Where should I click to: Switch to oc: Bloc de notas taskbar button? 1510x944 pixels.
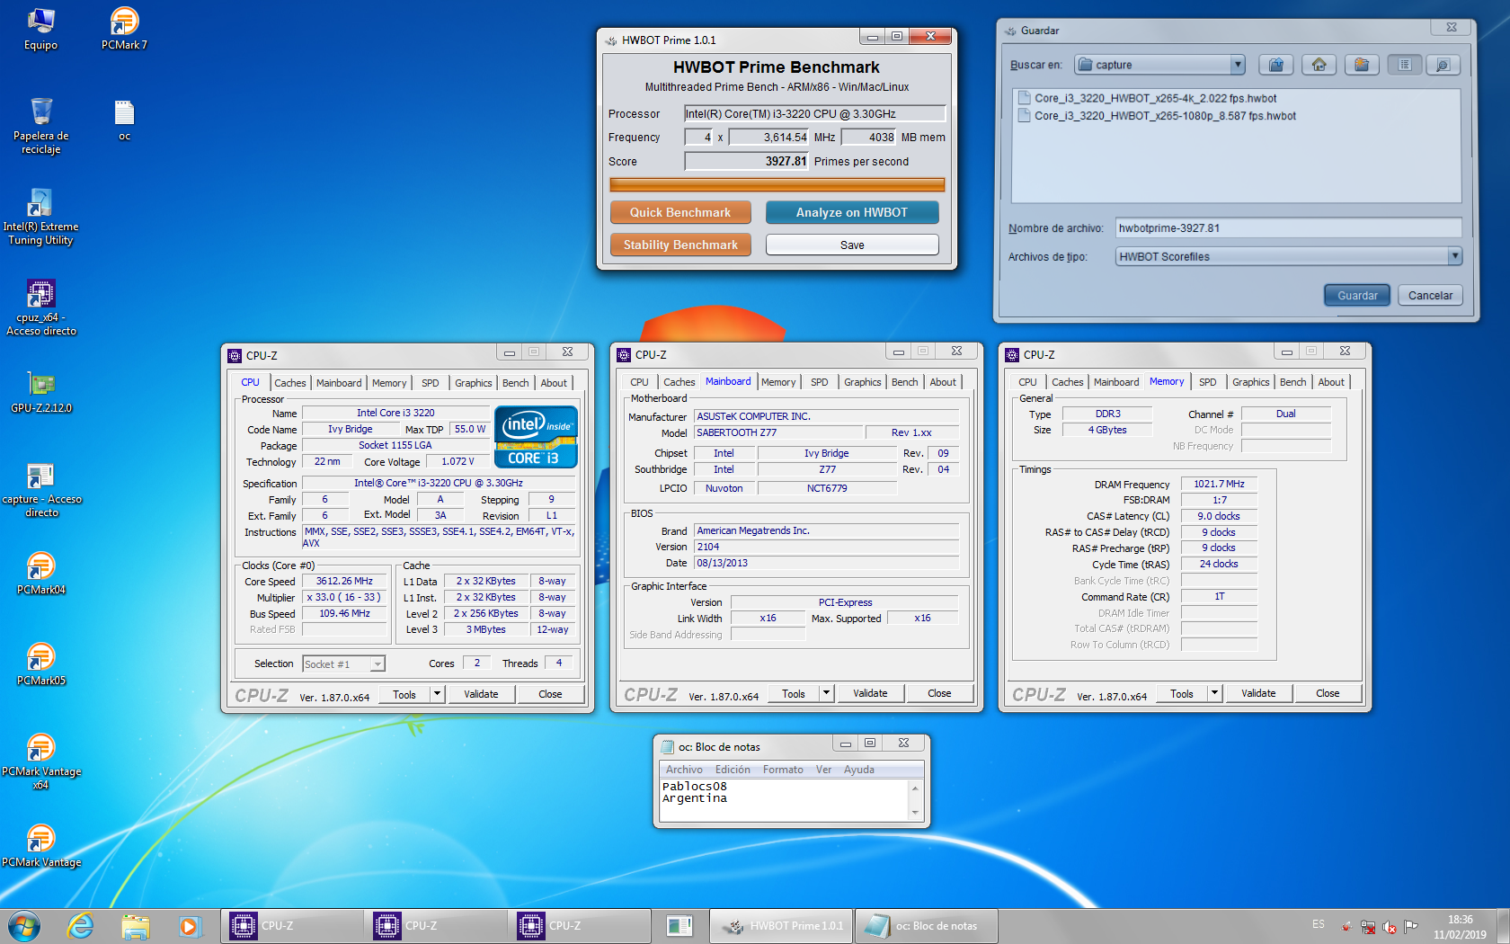coord(926,926)
